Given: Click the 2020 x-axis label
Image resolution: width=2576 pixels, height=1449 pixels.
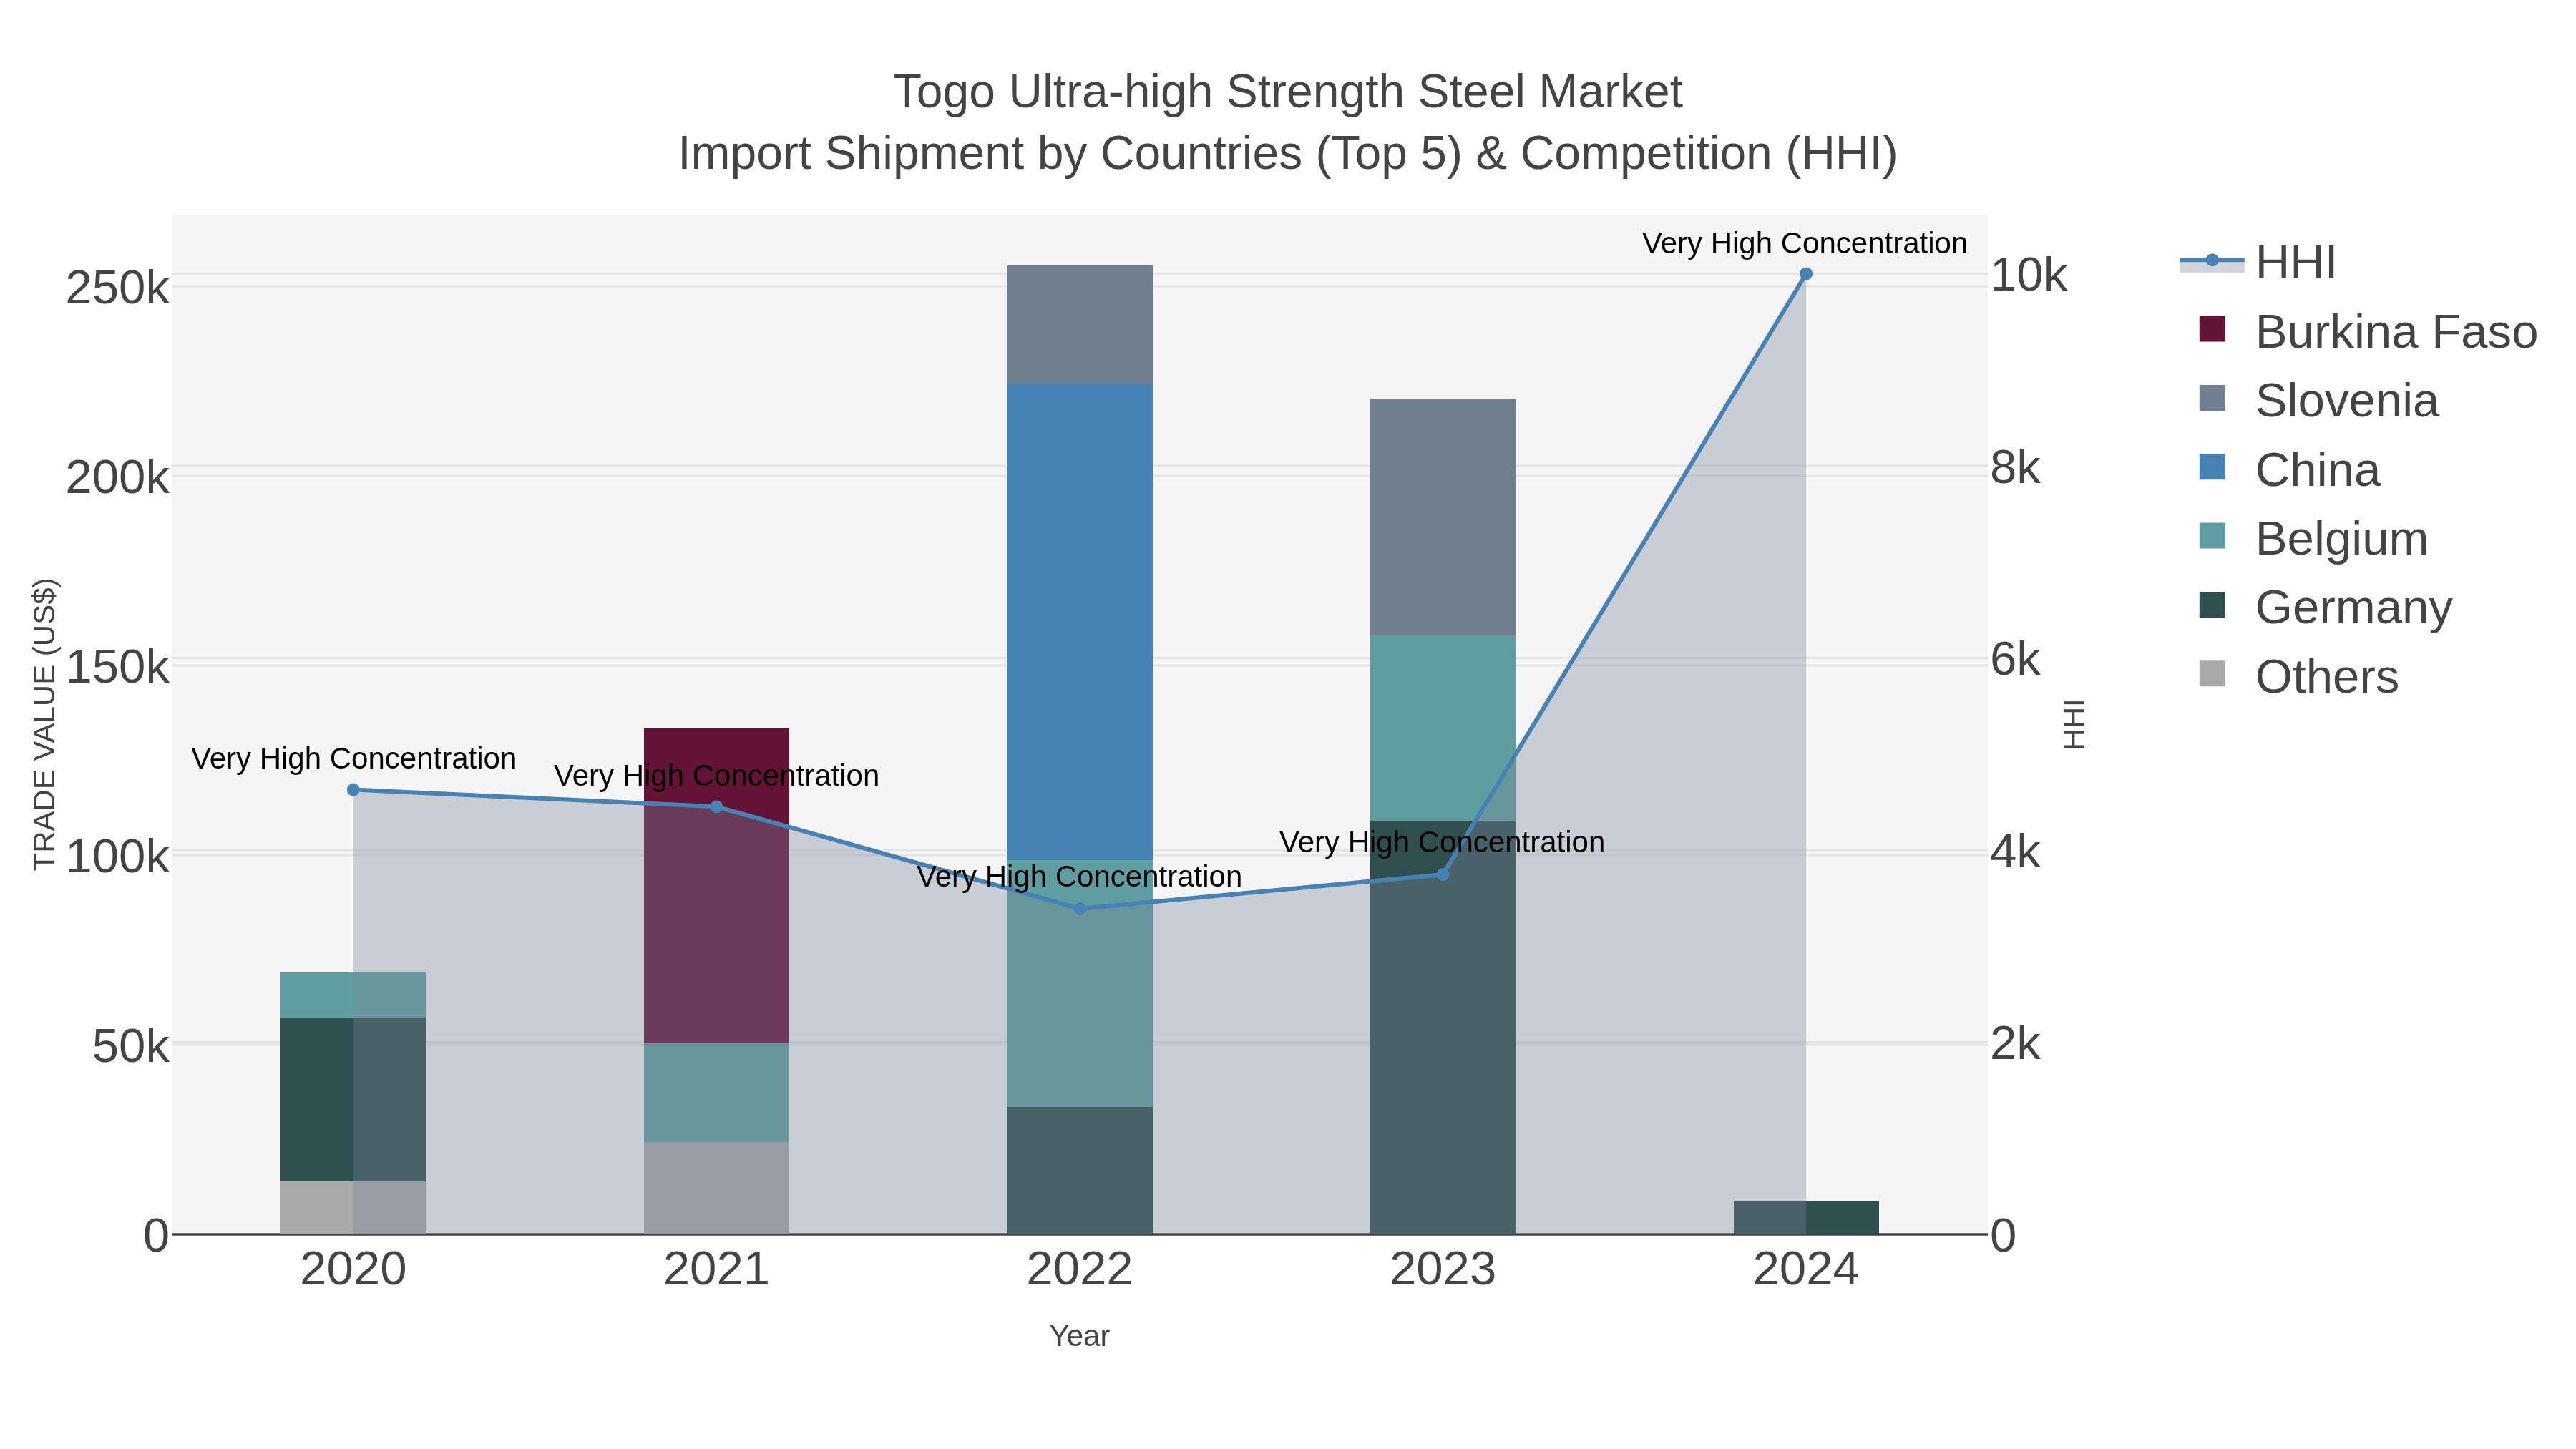Looking at the screenshot, I should (x=353, y=1270).
